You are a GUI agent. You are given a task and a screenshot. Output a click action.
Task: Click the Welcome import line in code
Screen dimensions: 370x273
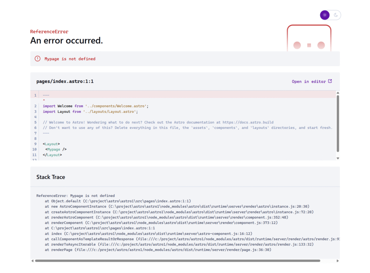point(95,106)
